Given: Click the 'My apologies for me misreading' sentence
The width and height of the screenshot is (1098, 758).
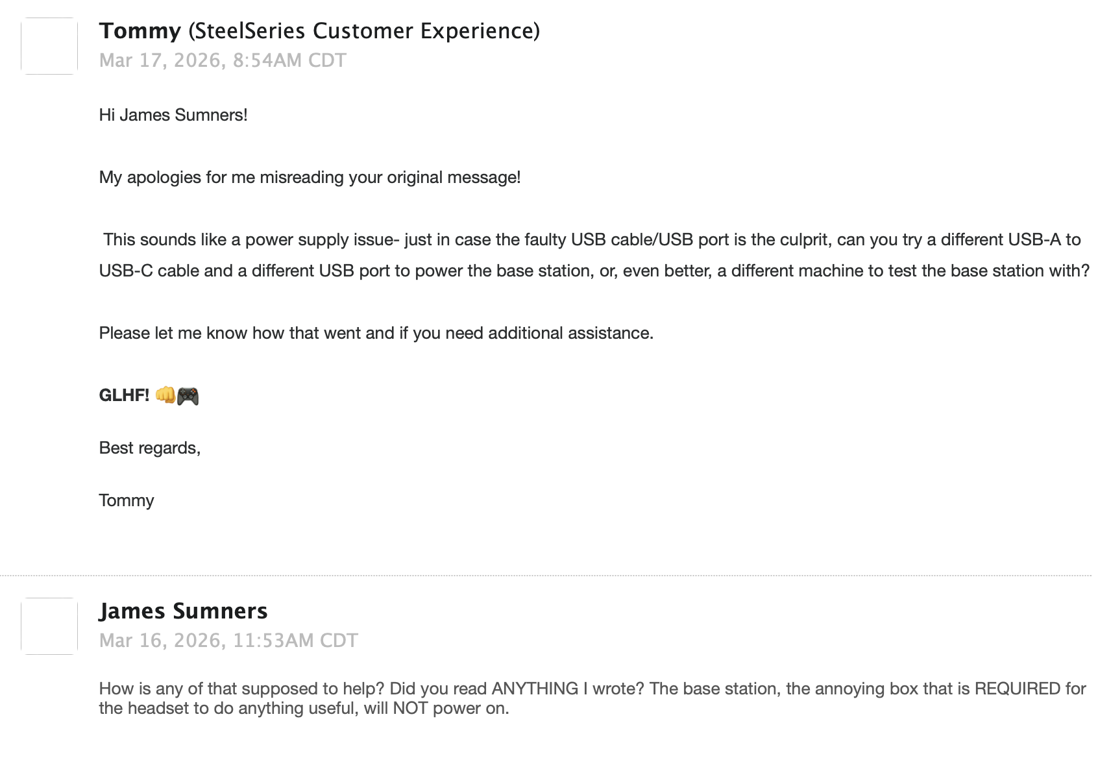Looking at the screenshot, I should point(310,177).
